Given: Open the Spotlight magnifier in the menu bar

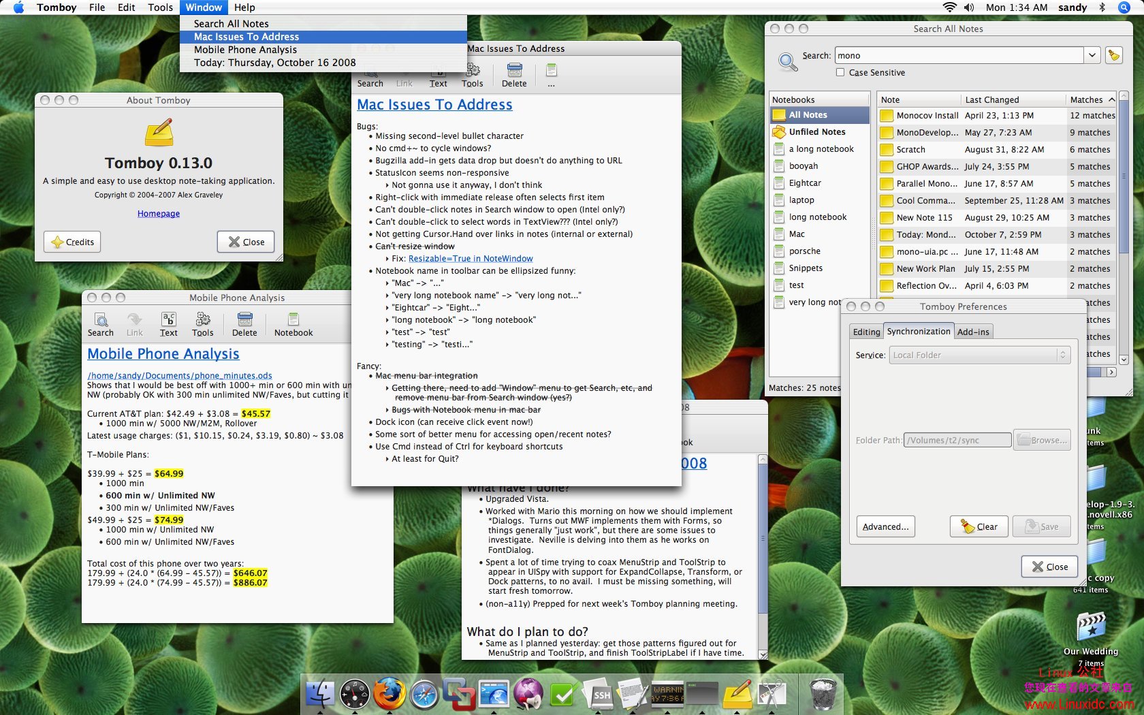Looking at the screenshot, I should point(1124,7).
